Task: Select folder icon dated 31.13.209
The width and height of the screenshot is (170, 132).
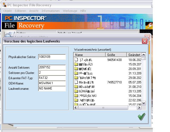Action: (76, 73)
